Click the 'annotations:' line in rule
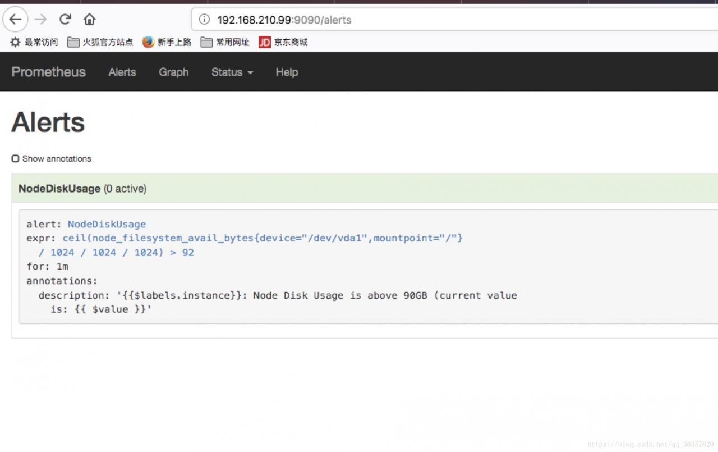This screenshot has height=452, width=718. coord(62,281)
